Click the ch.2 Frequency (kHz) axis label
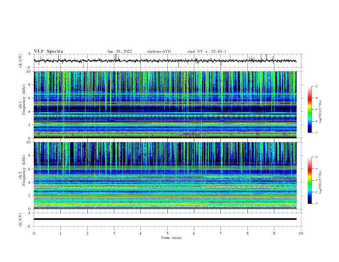 click(22, 170)
